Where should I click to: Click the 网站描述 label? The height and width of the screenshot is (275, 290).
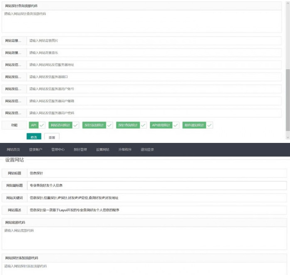pyautogui.click(x=15, y=210)
